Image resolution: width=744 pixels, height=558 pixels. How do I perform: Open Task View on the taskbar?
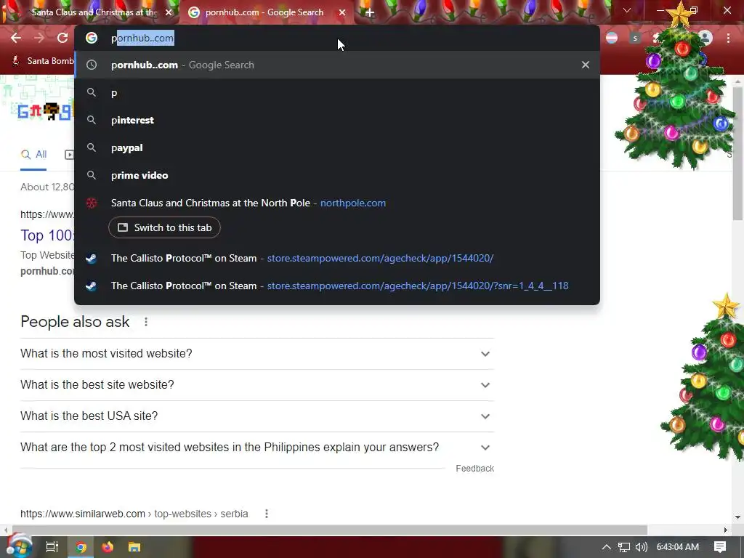(x=52, y=547)
